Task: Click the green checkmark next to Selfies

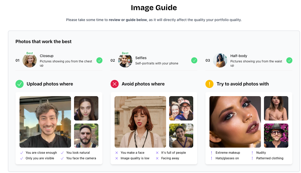Action: tap(194, 60)
